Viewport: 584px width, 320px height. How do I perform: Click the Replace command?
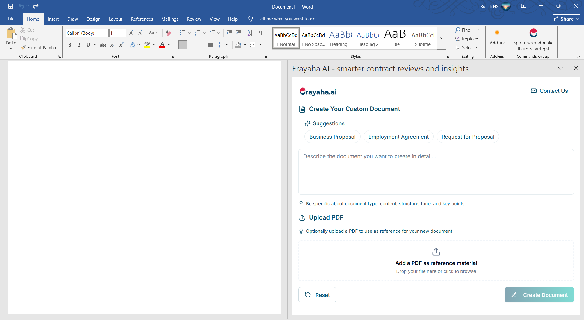[x=466, y=39]
